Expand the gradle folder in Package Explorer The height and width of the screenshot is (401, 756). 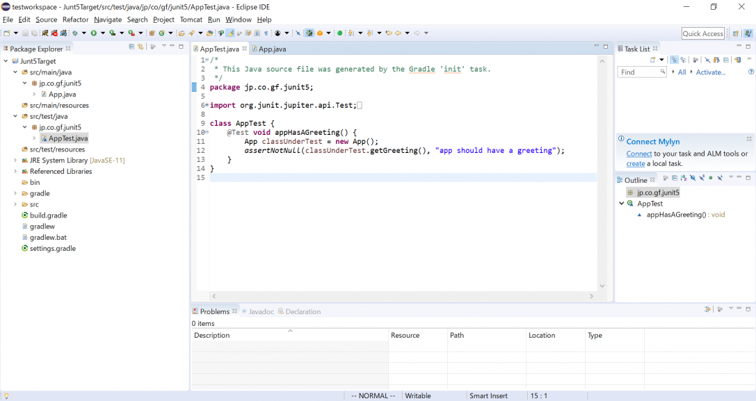pos(15,193)
